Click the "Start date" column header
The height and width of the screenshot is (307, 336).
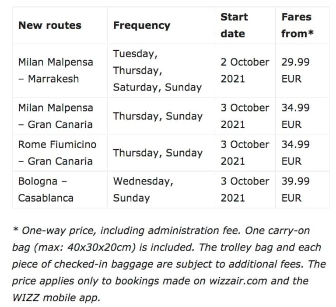click(x=234, y=25)
